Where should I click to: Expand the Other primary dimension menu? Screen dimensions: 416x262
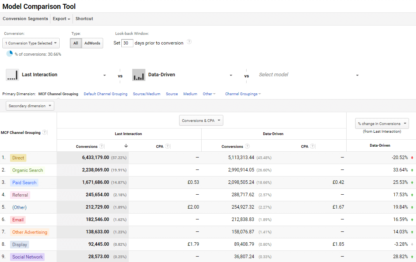click(x=209, y=94)
